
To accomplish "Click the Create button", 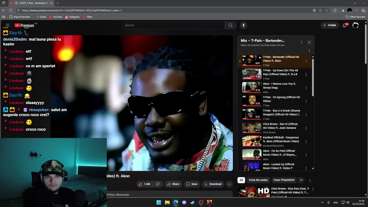I will tap(329, 25).
